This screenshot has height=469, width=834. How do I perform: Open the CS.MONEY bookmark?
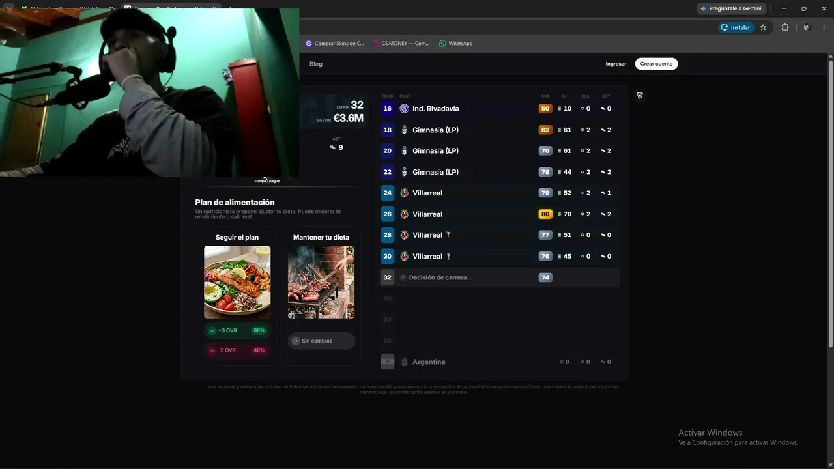coord(401,44)
